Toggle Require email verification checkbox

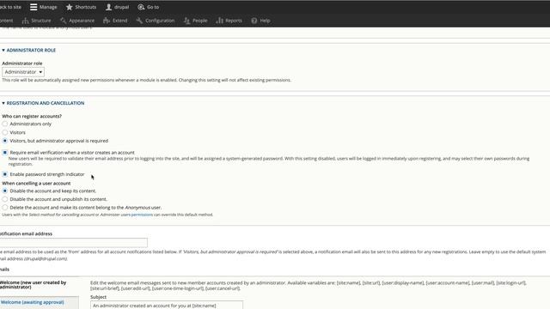5,153
